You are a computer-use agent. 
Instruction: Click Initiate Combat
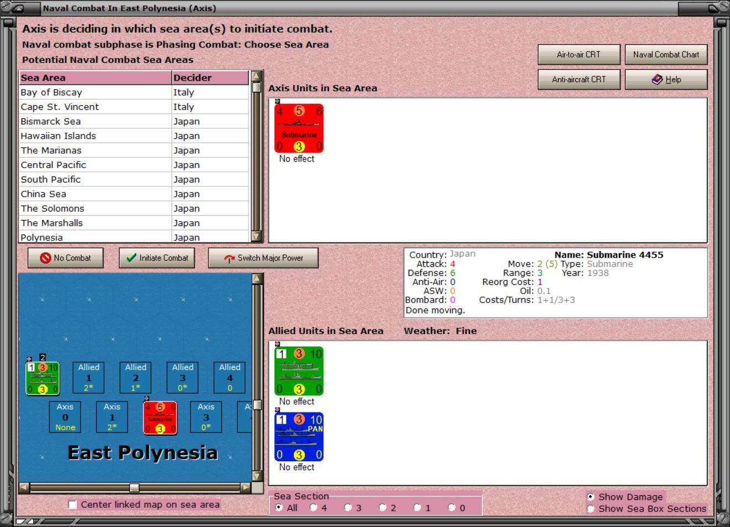coord(157,258)
